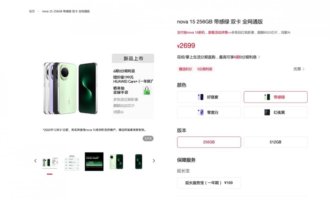Click the green phone icon beside 带感绿
Screen dimensions: 331x198
[267, 97]
